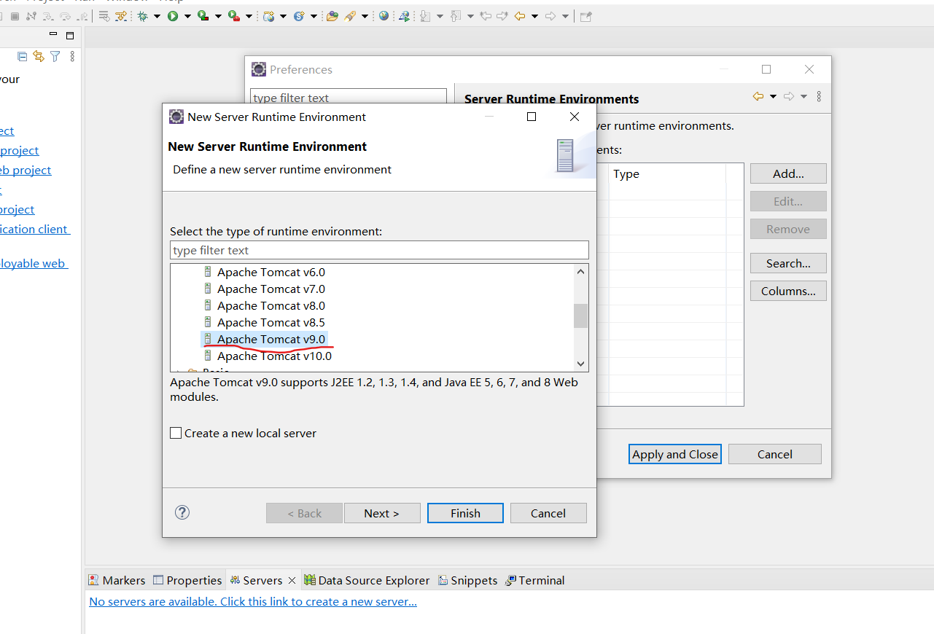The image size is (934, 634).
Task: Click the main toolbar Forward arrow
Action: [550, 15]
